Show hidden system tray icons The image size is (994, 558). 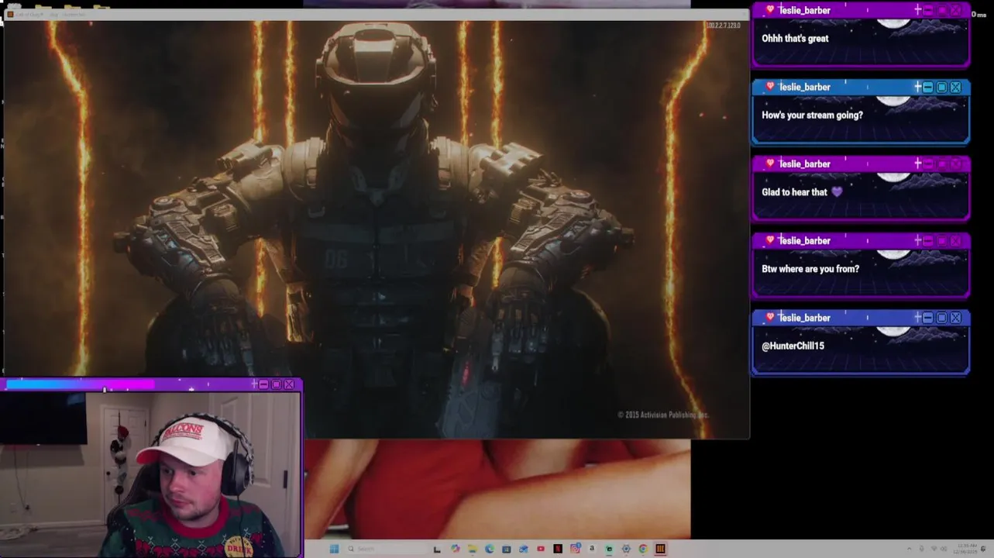pos(909,549)
